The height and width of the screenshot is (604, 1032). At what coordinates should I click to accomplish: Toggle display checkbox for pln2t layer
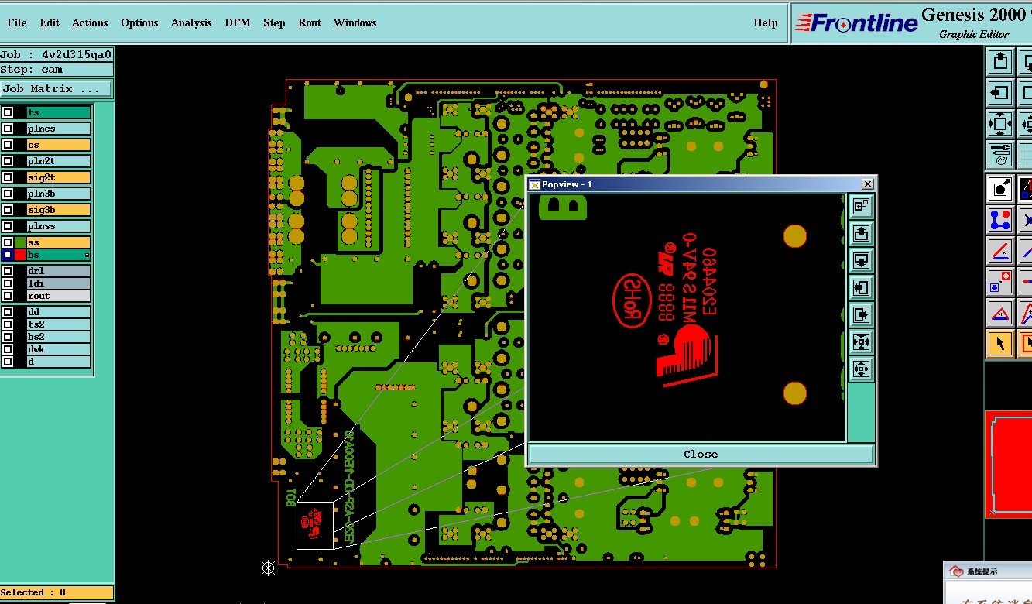pos(8,161)
